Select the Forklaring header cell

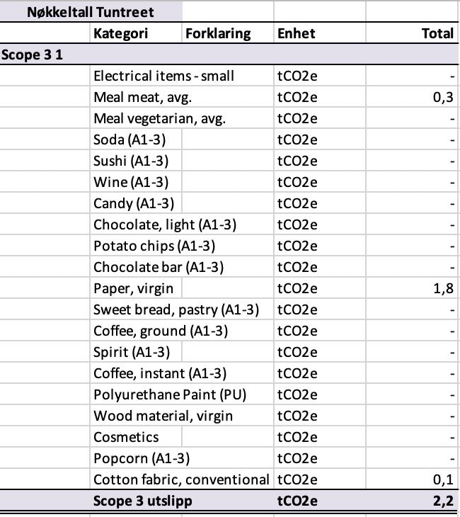click(227, 33)
